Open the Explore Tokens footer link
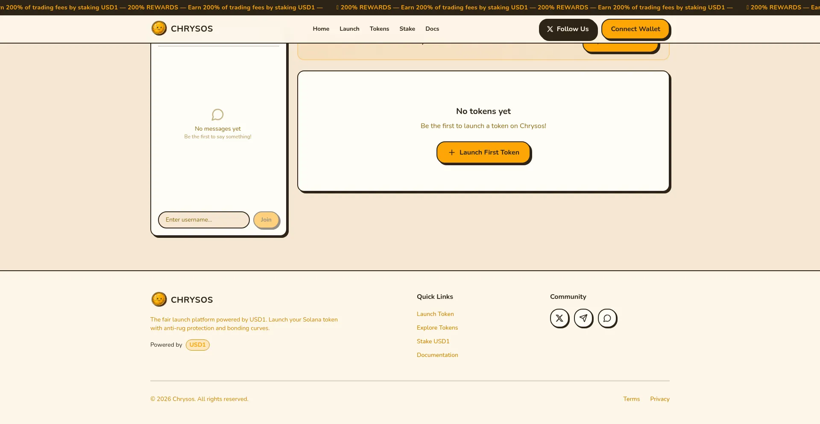The height and width of the screenshot is (424, 820). point(437,328)
